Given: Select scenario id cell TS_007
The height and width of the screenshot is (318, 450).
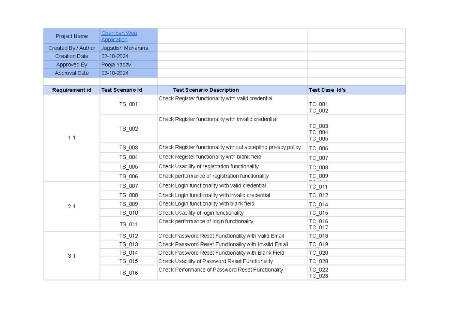Looking at the screenshot, I should (x=128, y=186).
